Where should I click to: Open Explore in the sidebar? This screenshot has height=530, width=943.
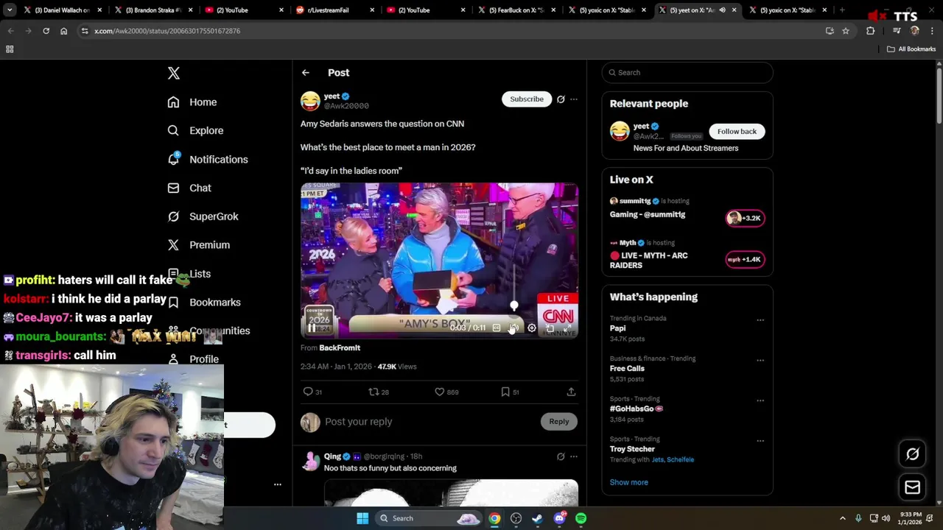[195, 130]
